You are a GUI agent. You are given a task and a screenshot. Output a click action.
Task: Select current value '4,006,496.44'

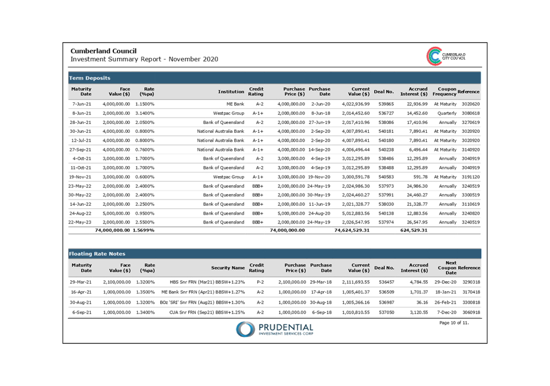356,150
